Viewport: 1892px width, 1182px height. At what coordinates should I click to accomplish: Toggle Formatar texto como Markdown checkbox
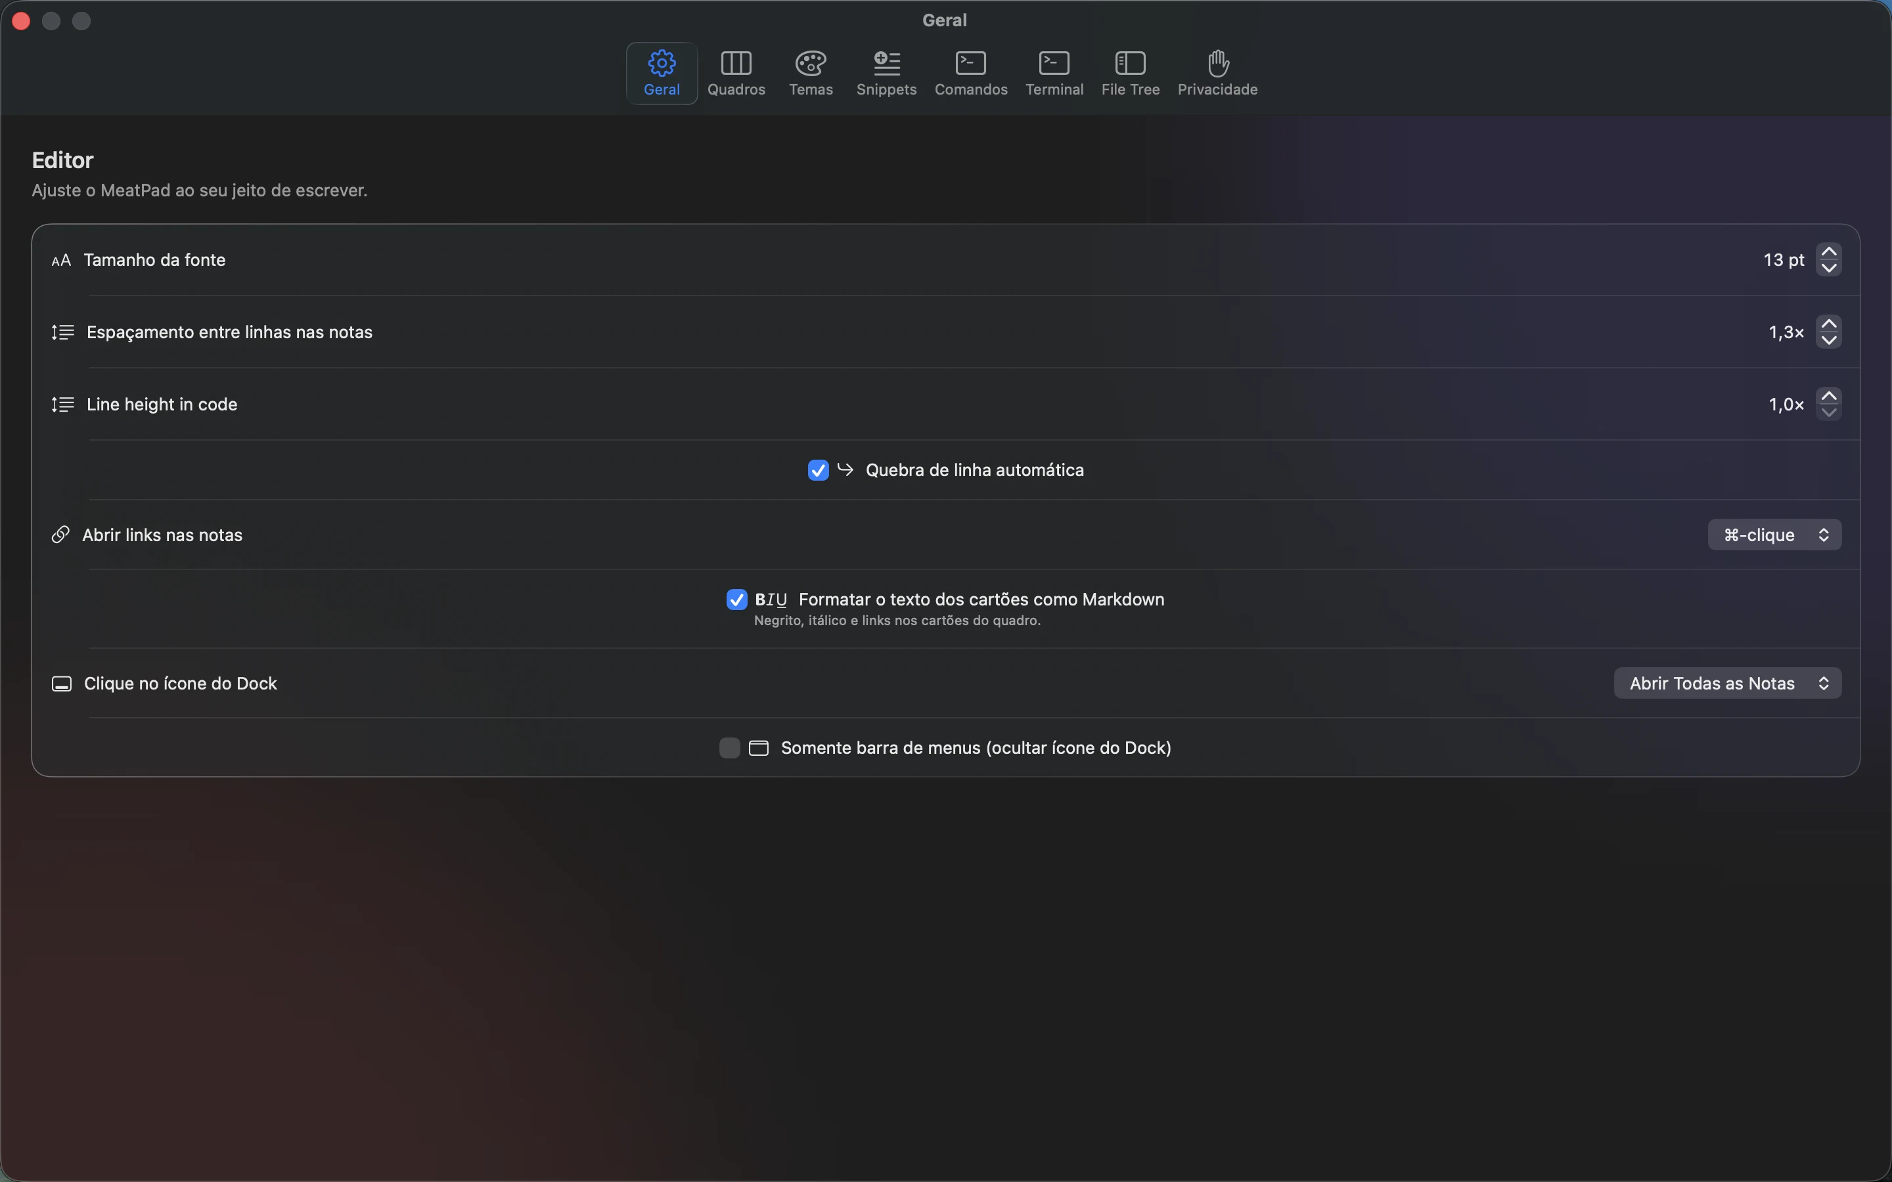click(736, 600)
